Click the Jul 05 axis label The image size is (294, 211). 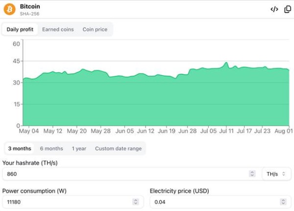[x=208, y=131]
